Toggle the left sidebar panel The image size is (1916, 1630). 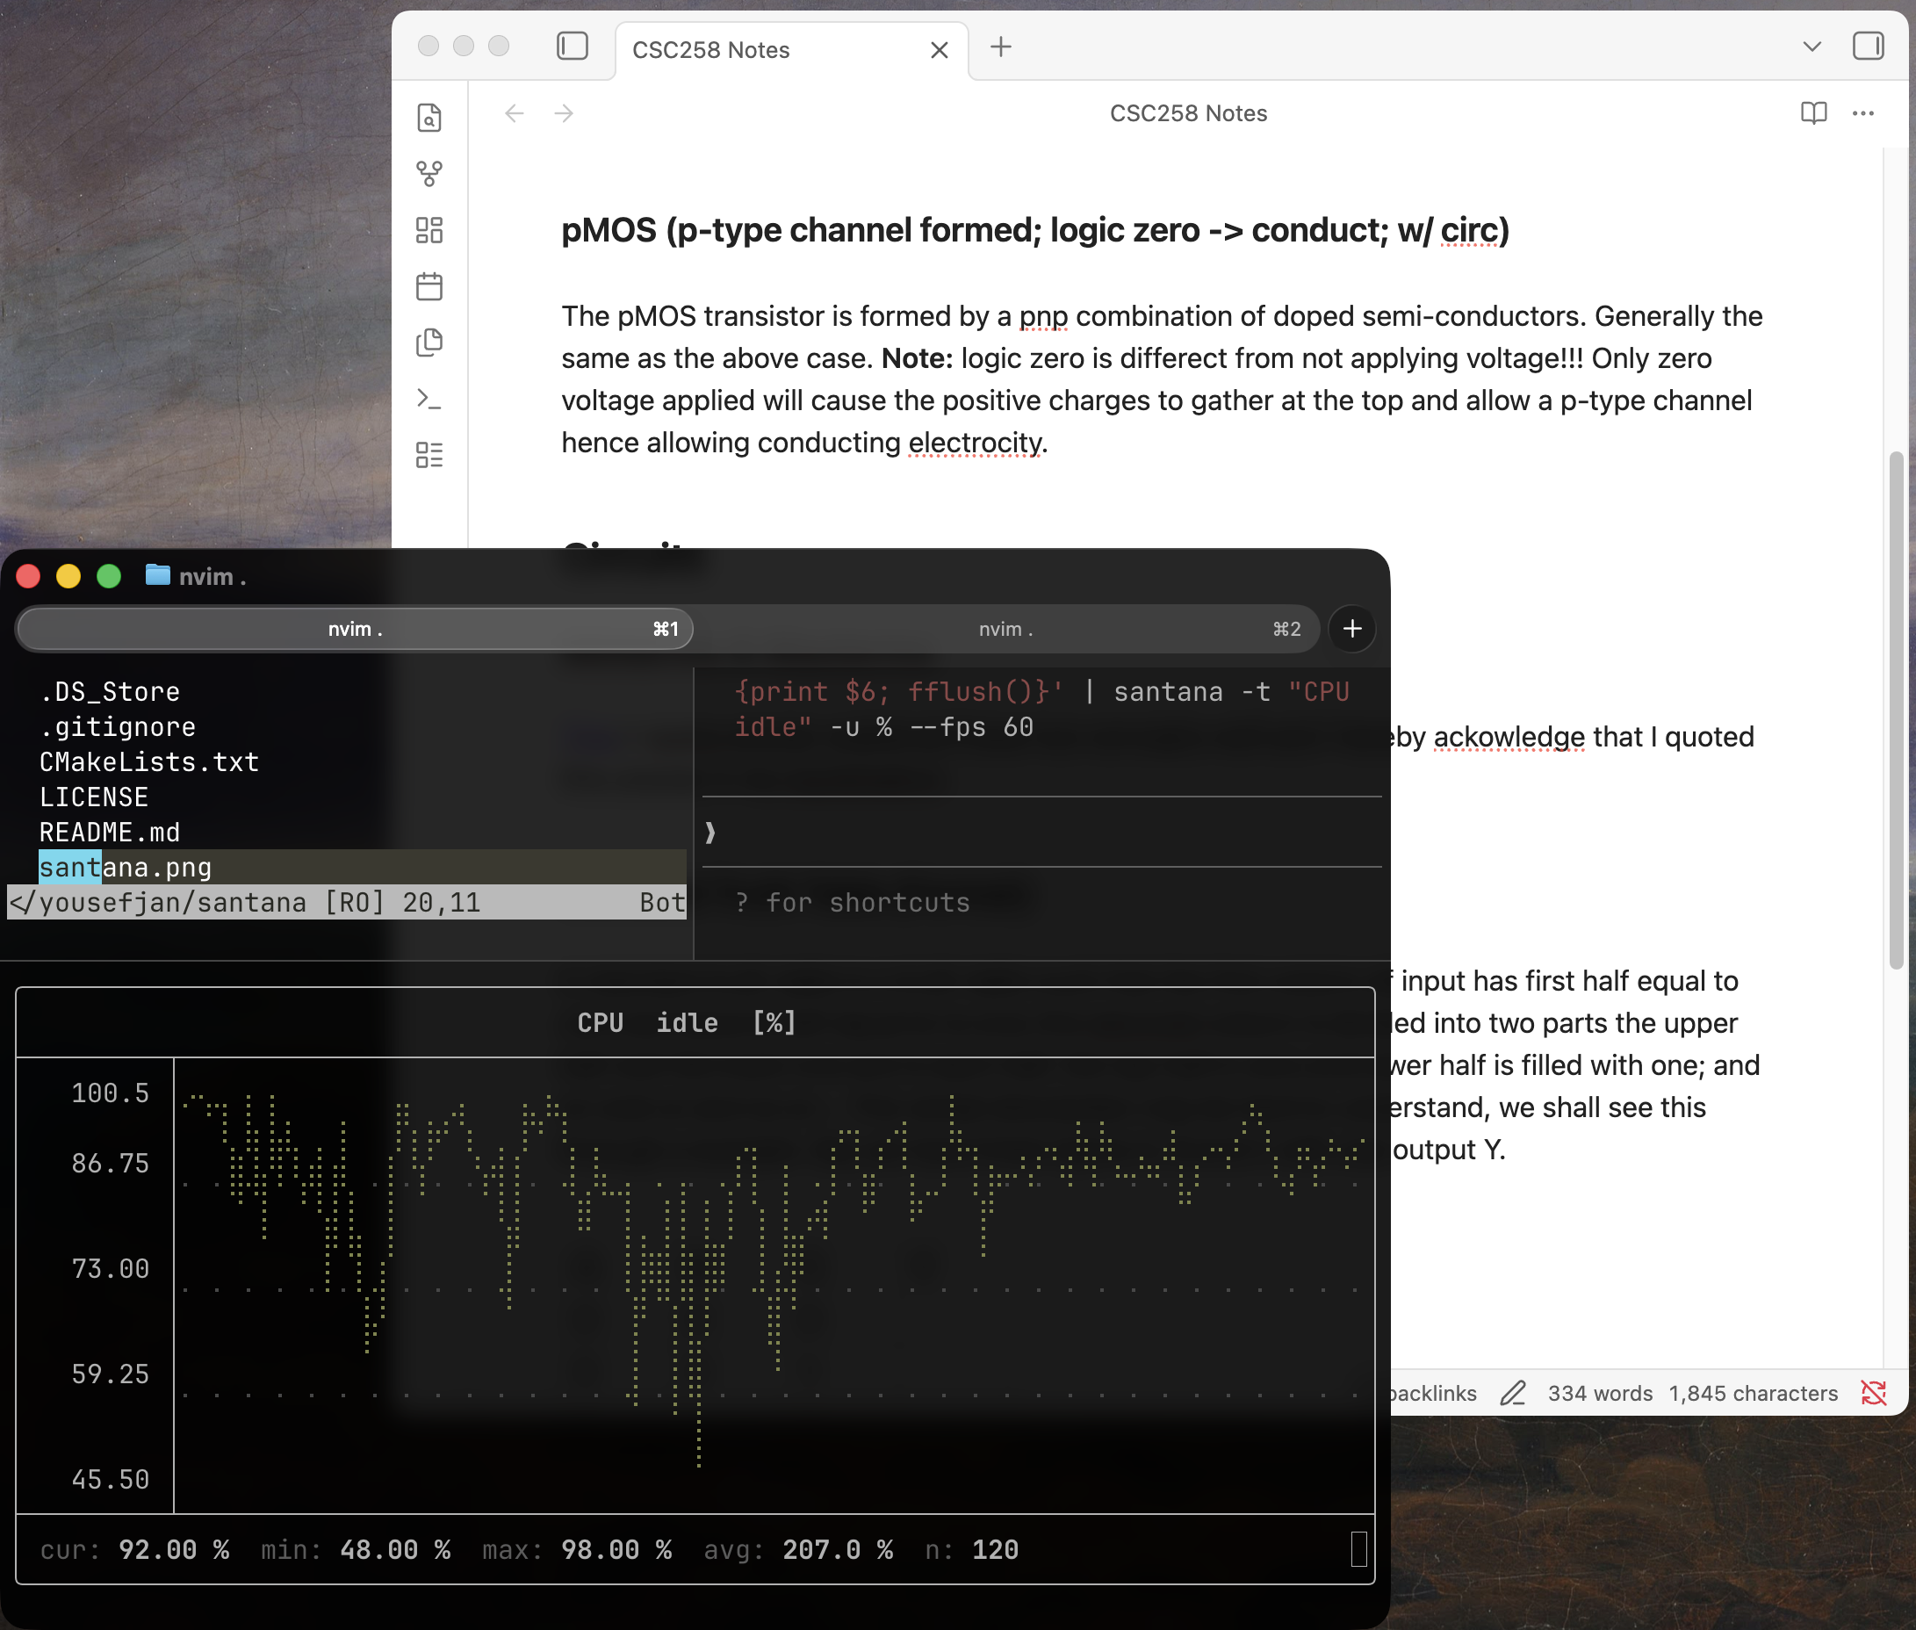pos(572,47)
